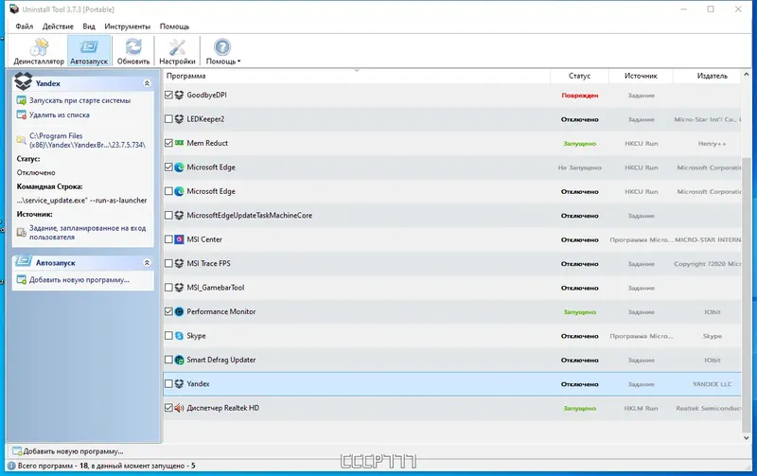This screenshot has height=476, width=757.
Task: Collapse the Автозапуск side panel chevron
Action: click(x=147, y=263)
